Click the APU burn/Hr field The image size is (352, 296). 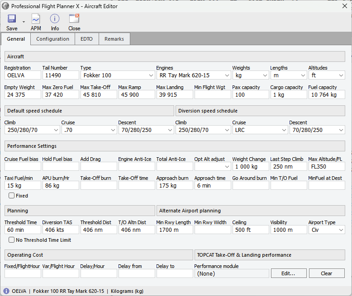coord(61,186)
